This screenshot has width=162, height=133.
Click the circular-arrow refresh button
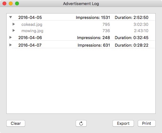(81, 123)
